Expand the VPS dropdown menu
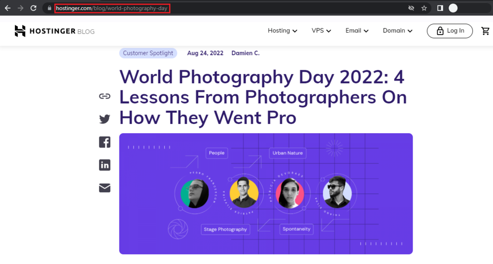This screenshot has width=493, height=264. (321, 31)
